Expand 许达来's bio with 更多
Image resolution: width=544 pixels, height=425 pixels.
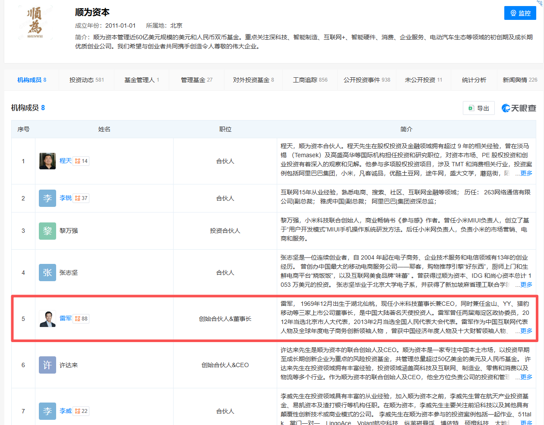click(526, 377)
